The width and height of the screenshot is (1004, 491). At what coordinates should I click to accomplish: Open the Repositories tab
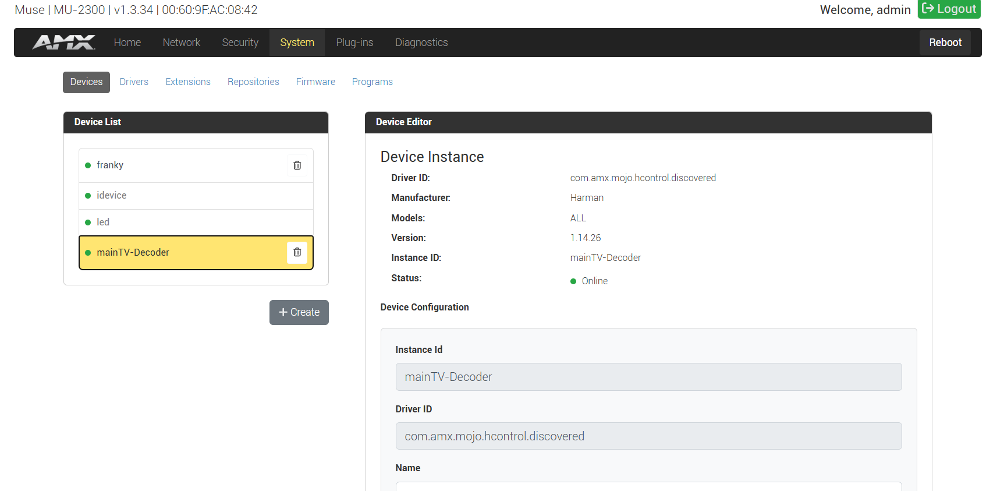(253, 82)
